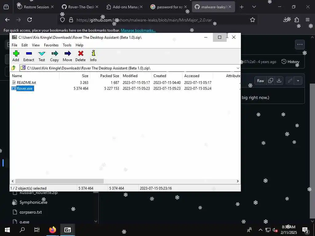Click the muted volume tray icon
The width and height of the screenshot is (315, 236).
click(x=275, y=230)
